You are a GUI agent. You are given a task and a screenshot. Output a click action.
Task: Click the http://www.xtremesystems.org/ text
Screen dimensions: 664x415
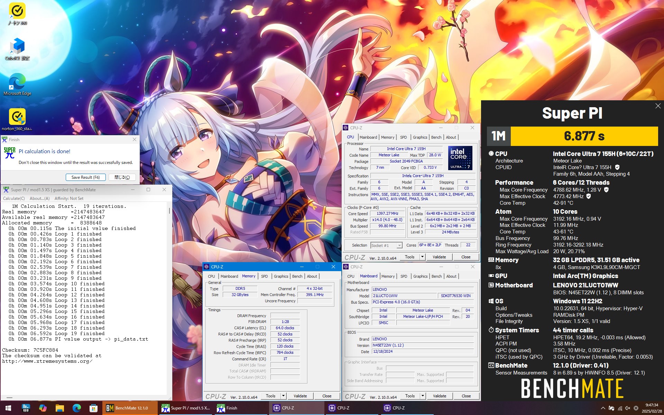[x=47, y=361]
